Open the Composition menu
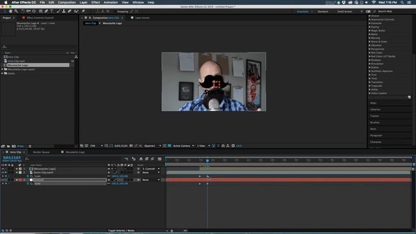 (x=67, y=3)
